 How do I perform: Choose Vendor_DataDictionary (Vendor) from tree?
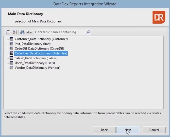(x=37, y=68)
